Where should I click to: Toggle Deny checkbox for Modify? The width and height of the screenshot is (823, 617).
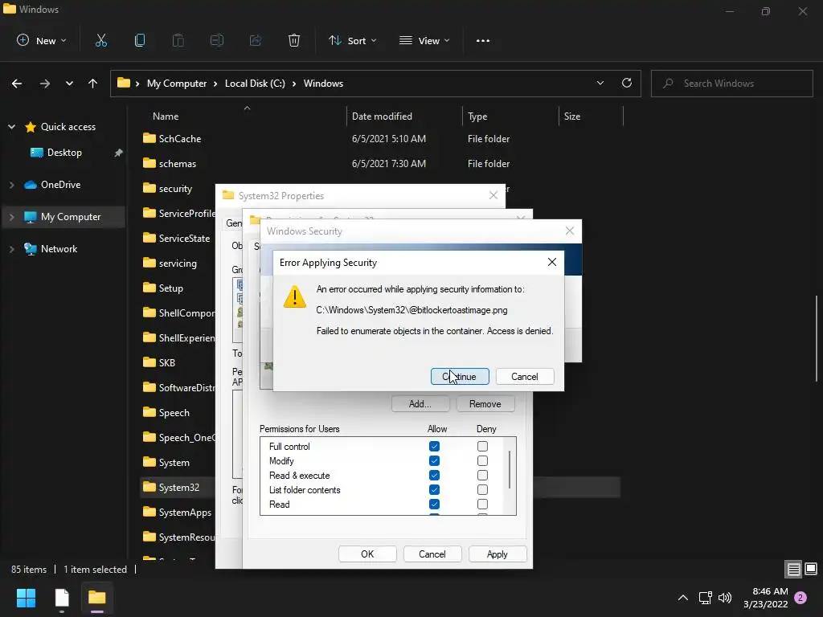click(482, 460)
